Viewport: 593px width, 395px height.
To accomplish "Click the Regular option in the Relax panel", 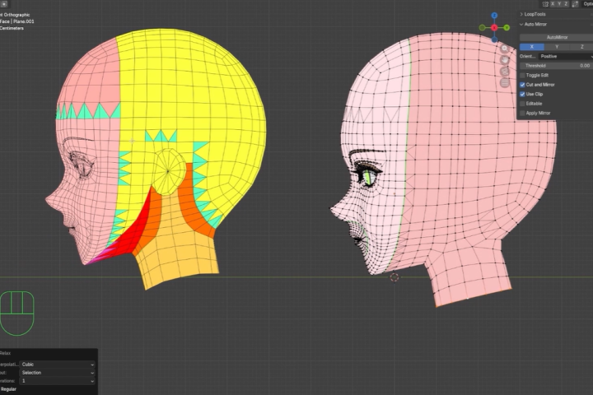I will [8, 389].
